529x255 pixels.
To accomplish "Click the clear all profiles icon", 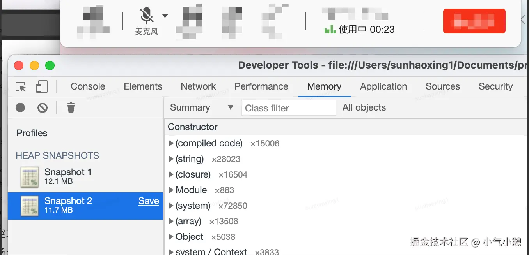I will click(43, 108).
